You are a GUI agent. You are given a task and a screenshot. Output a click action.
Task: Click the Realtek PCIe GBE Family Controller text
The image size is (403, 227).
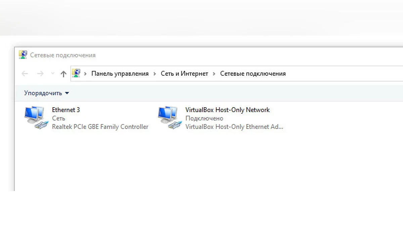[x=100, y=127]
